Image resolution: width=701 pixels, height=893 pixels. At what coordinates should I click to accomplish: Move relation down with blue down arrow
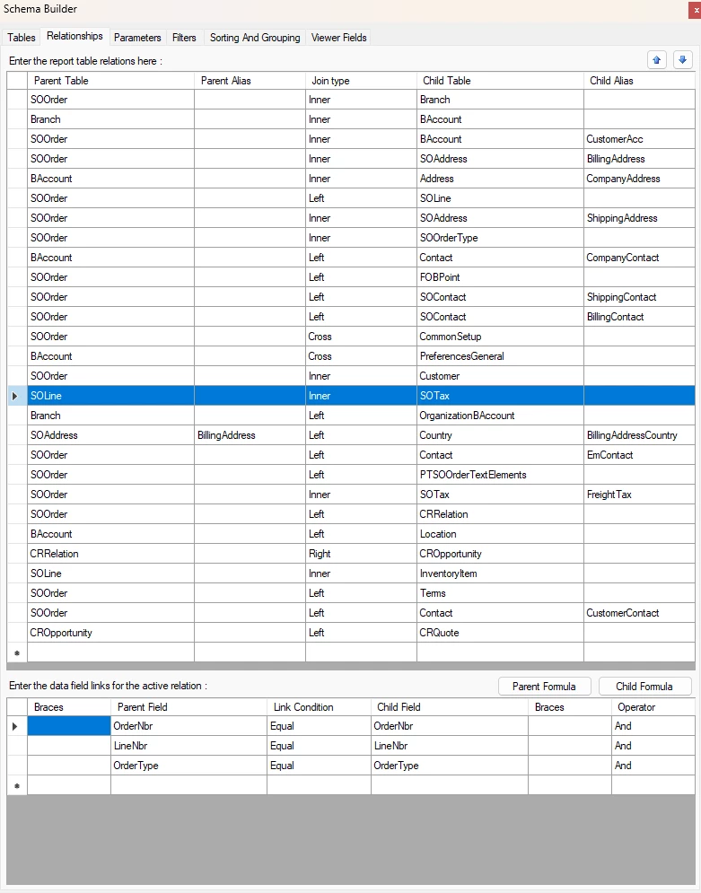(x=683, y=59)
